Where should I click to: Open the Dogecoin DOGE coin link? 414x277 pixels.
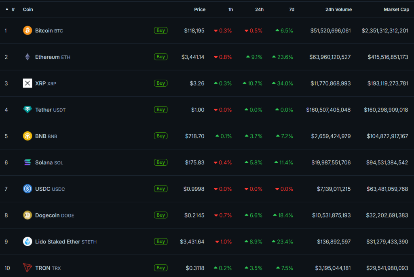pos(55,215)
